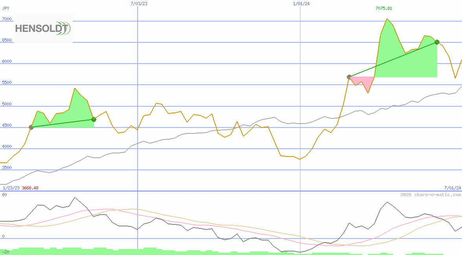Click the 3500 price axis label
Screen dimensions: 462x255
[x=7, y=168]
